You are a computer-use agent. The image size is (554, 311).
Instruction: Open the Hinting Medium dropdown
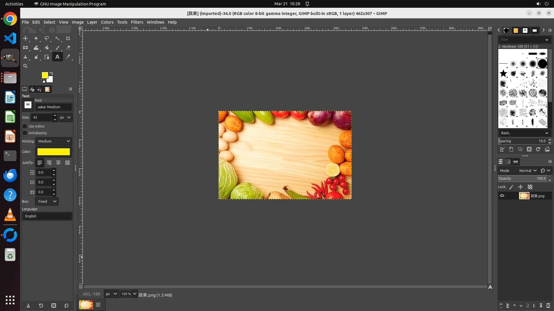click(54, 141)
